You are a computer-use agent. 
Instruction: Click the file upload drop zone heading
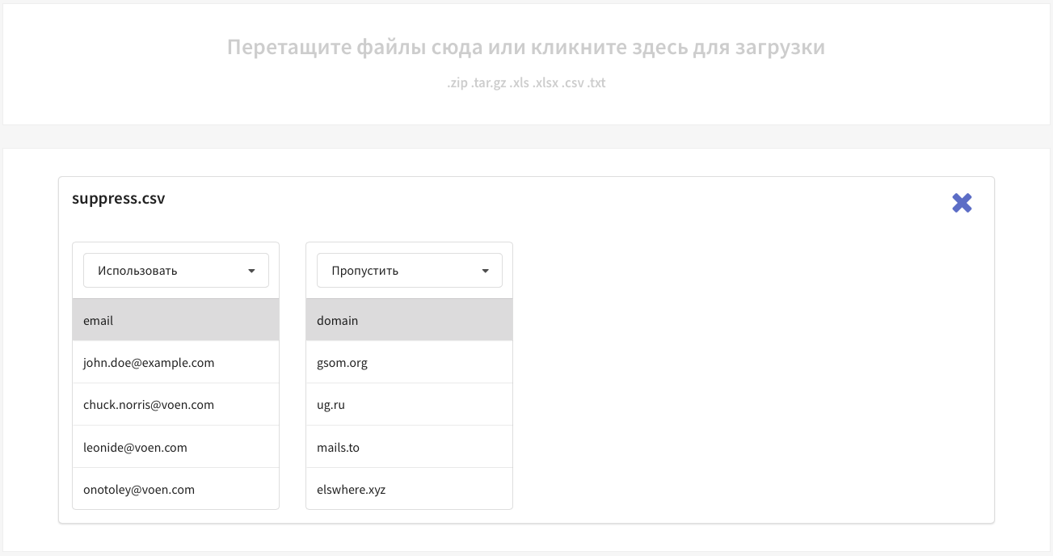tap(526, 48)
